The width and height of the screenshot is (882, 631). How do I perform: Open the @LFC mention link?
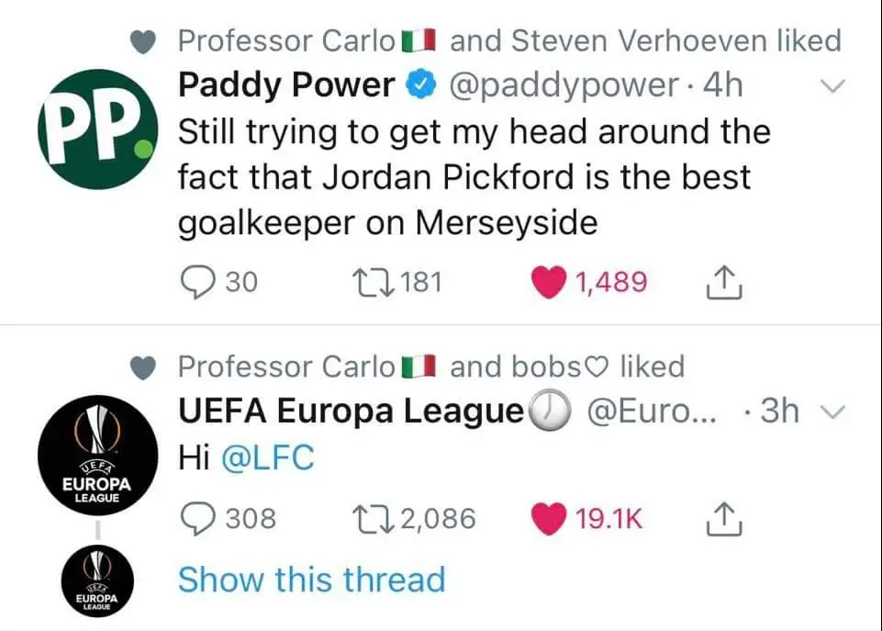tap(269, 457)
